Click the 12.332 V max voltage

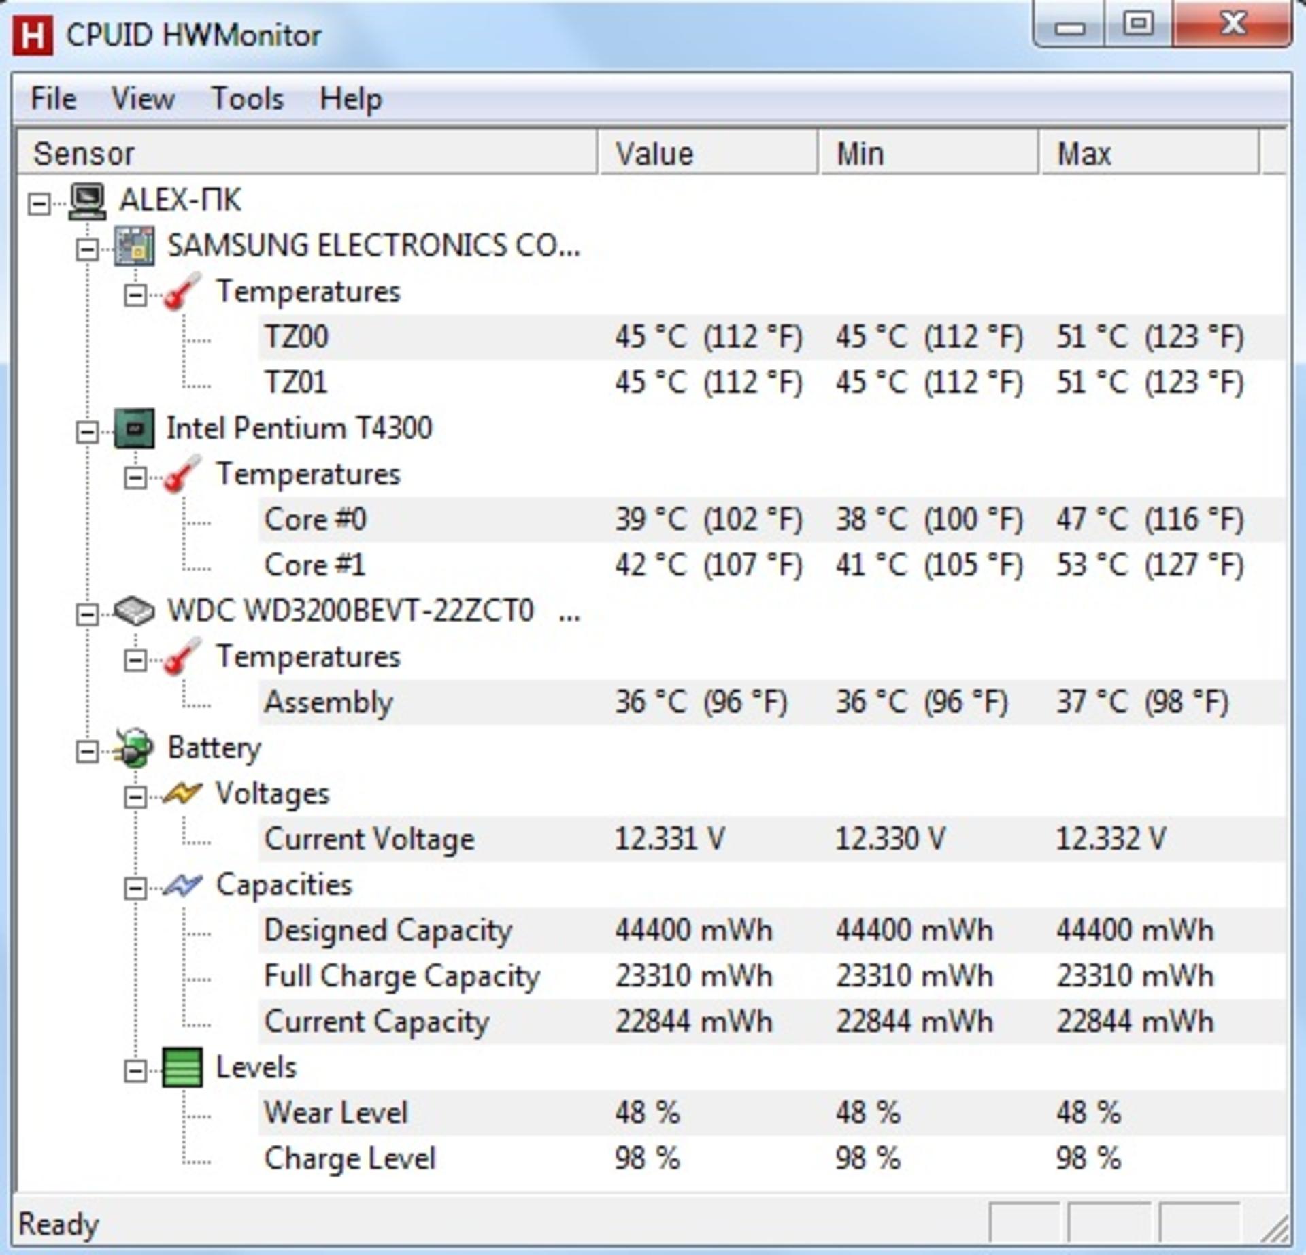[x=1111, y=839]
